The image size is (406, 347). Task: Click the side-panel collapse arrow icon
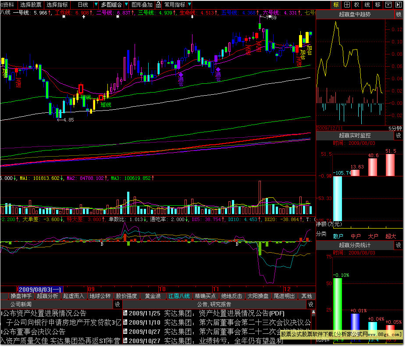click(x=399, y=5)
